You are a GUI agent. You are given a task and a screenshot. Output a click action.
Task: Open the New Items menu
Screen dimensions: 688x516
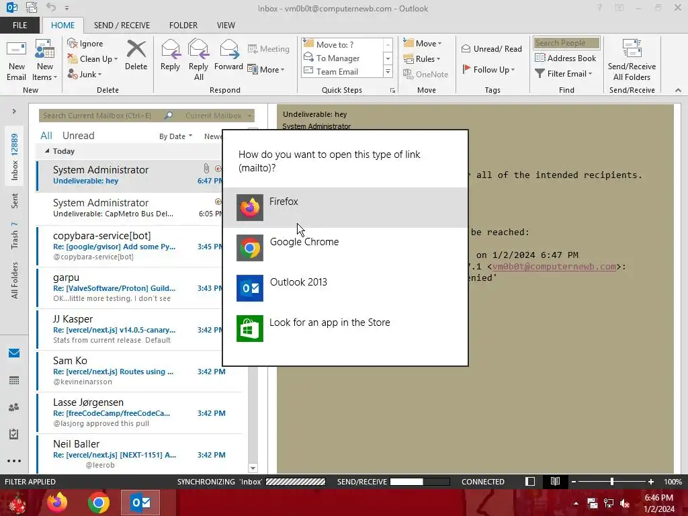tap(45, 61)
